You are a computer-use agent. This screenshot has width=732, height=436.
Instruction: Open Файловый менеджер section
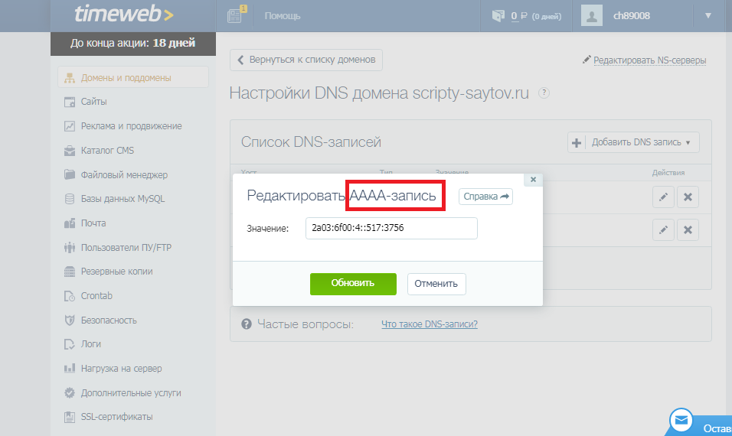point(124,175)
